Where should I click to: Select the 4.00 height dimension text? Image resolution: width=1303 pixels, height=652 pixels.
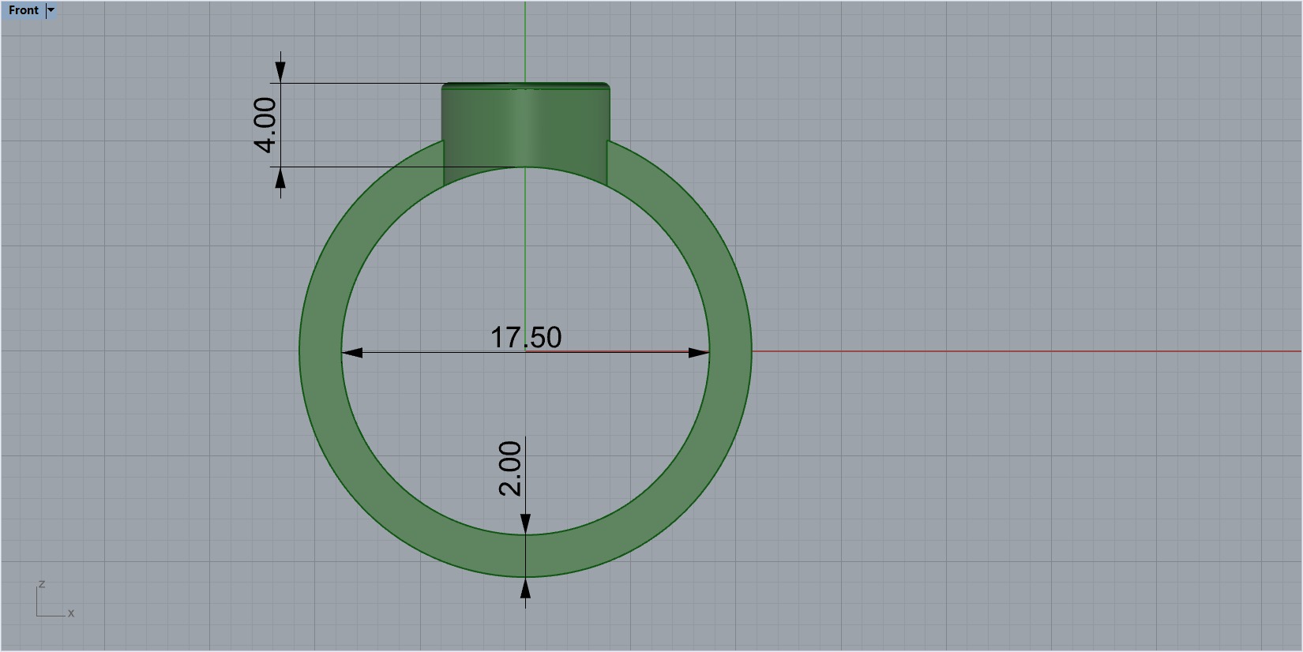pyautogui.click(x=265, y=125)
